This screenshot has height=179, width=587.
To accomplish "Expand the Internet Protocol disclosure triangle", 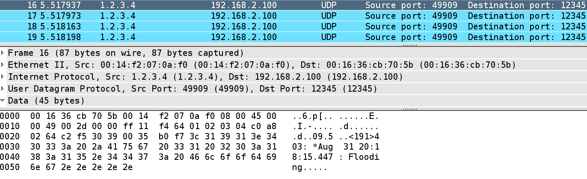I will [3, 77].
